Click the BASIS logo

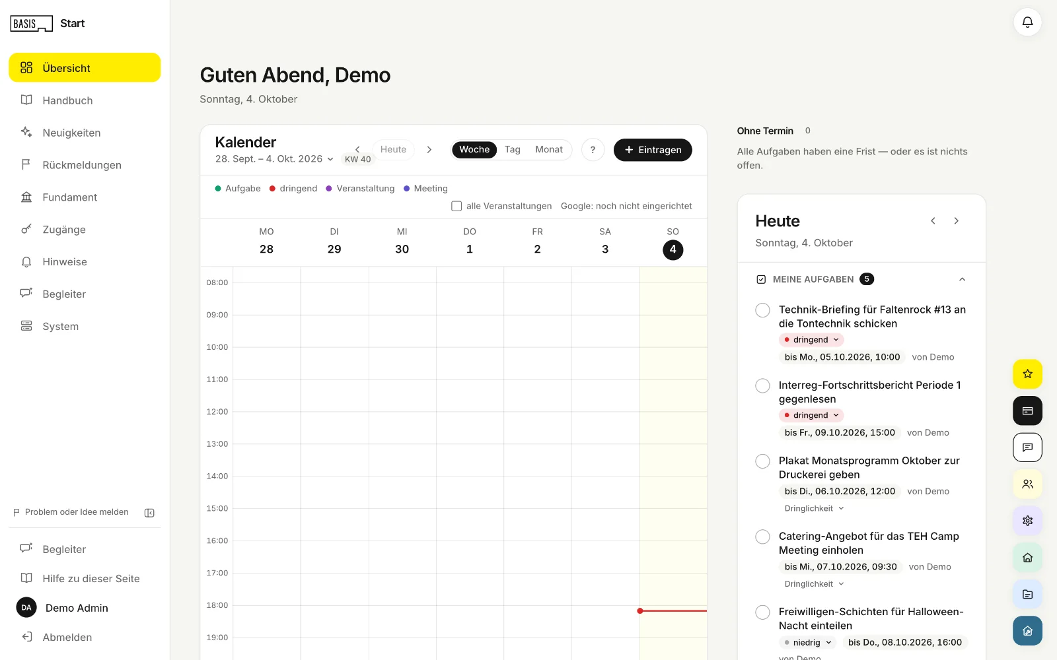pos(31,24)
